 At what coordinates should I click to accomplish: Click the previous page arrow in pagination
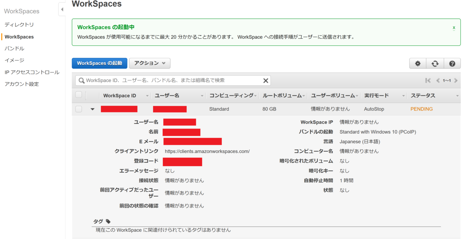click(x=438, y=80)
